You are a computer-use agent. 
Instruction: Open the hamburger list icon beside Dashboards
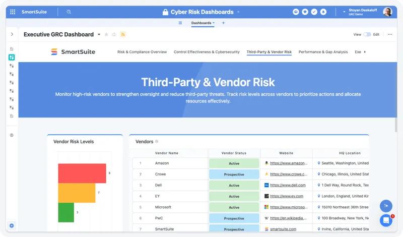tap(180, 23)
